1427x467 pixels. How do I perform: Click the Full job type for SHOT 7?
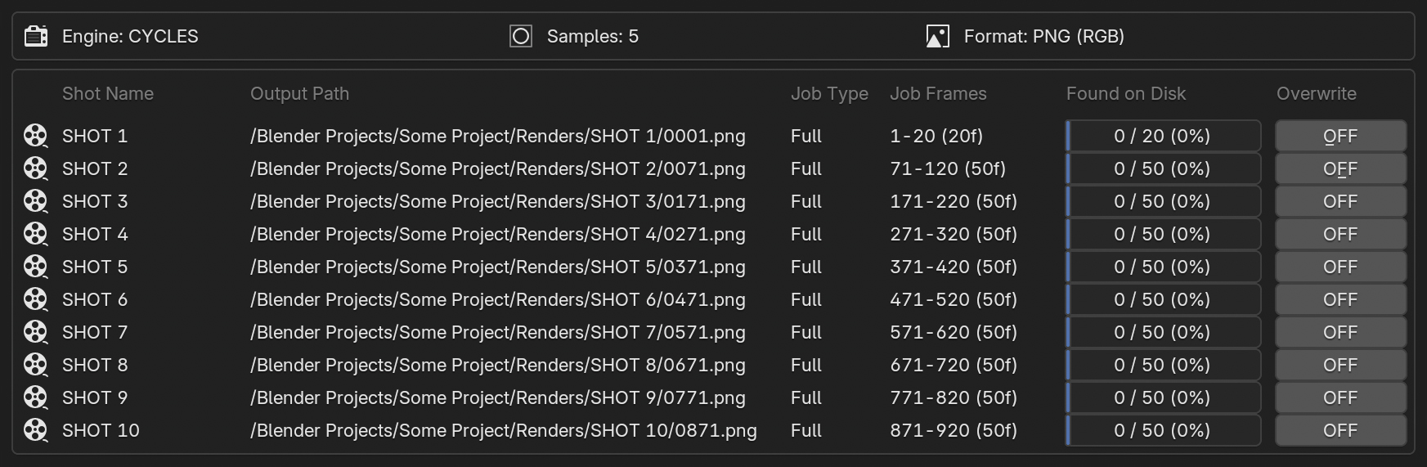click(806, 332)
